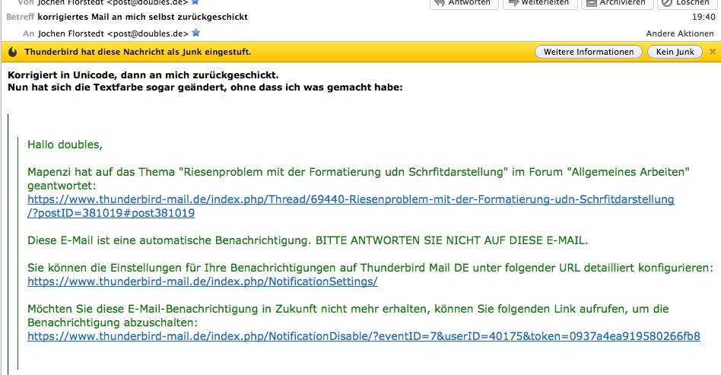
Task: Star the sender Jochen Florstedt in Von line
Action: 195,2
